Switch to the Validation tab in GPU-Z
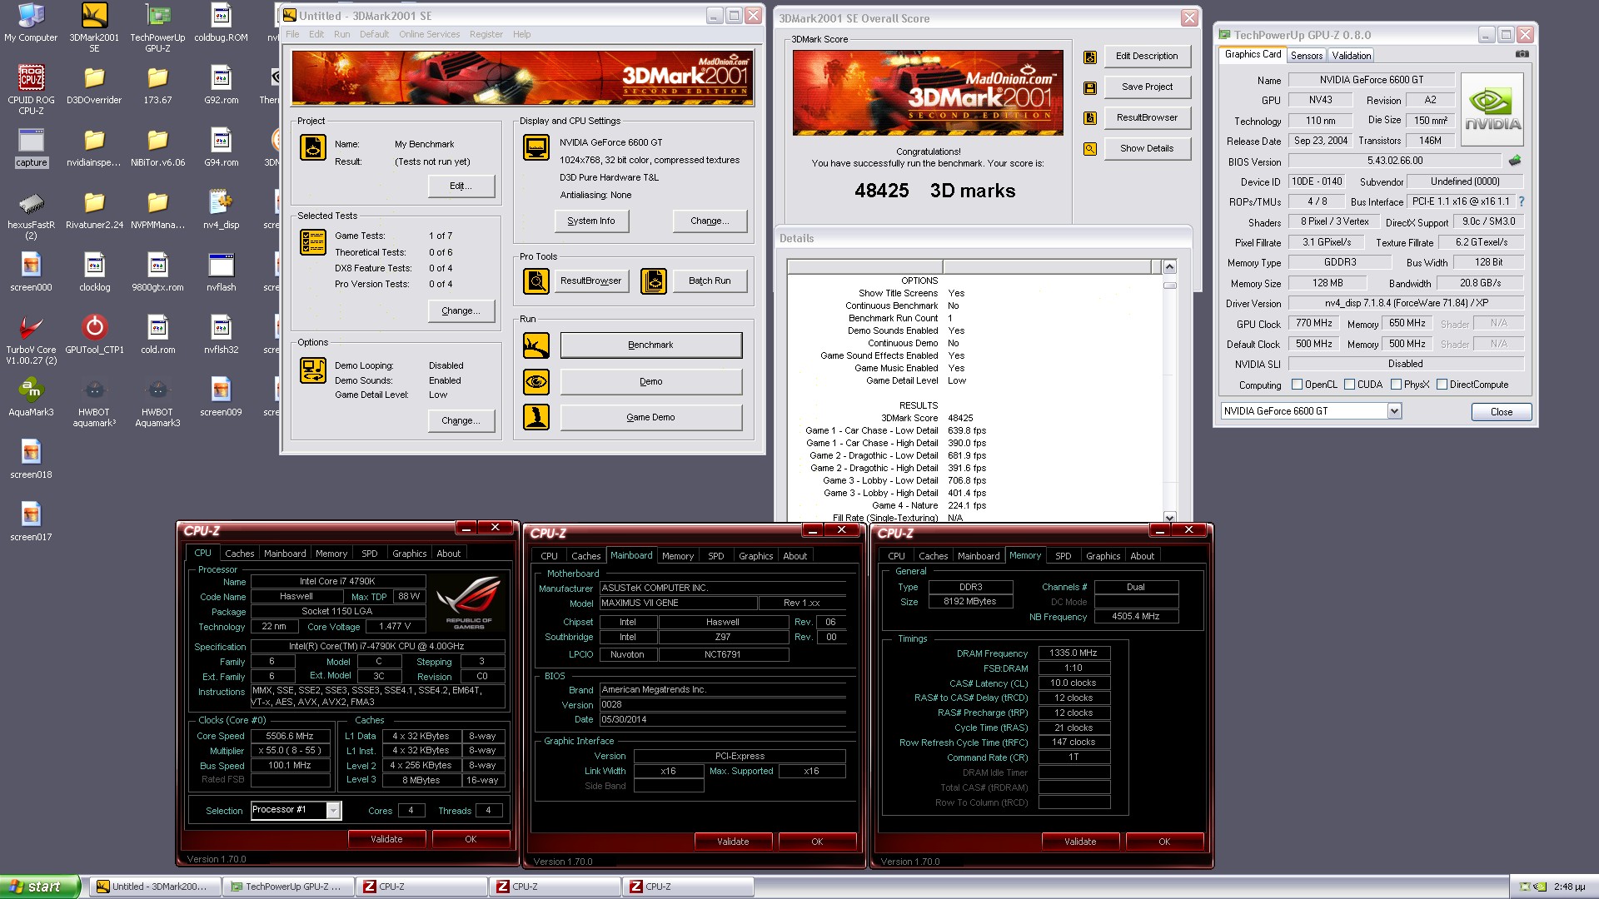Screen dimensions: 1599x899 [1351, 56]
